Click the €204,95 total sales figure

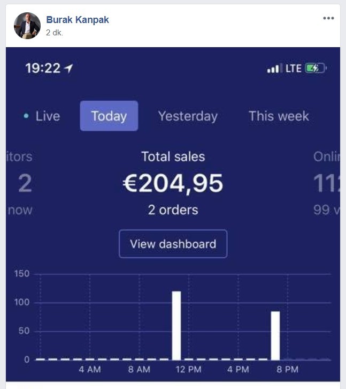[x=173, y=183]
